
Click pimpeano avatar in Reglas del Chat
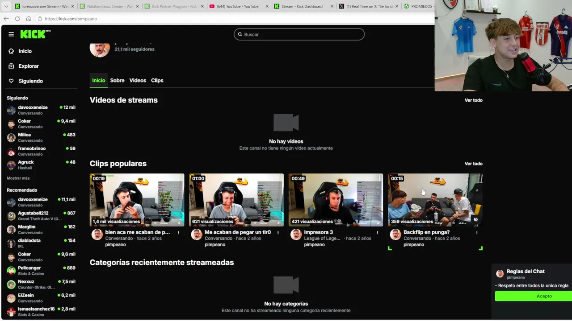(500, 274)
